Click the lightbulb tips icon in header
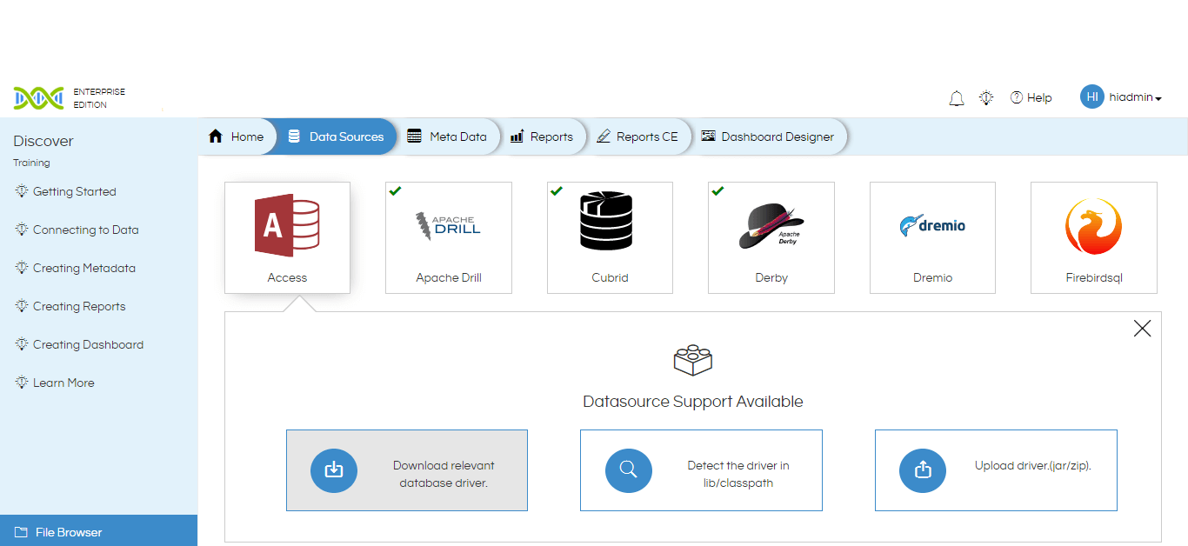The width and height of the screenshot is (1188, 546). tap(986, 97)
